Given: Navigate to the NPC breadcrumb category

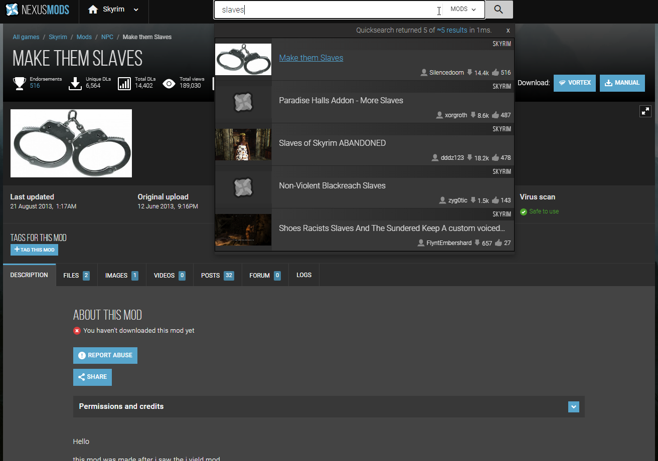Looking at the screenshot, I should tap(107, 37).
